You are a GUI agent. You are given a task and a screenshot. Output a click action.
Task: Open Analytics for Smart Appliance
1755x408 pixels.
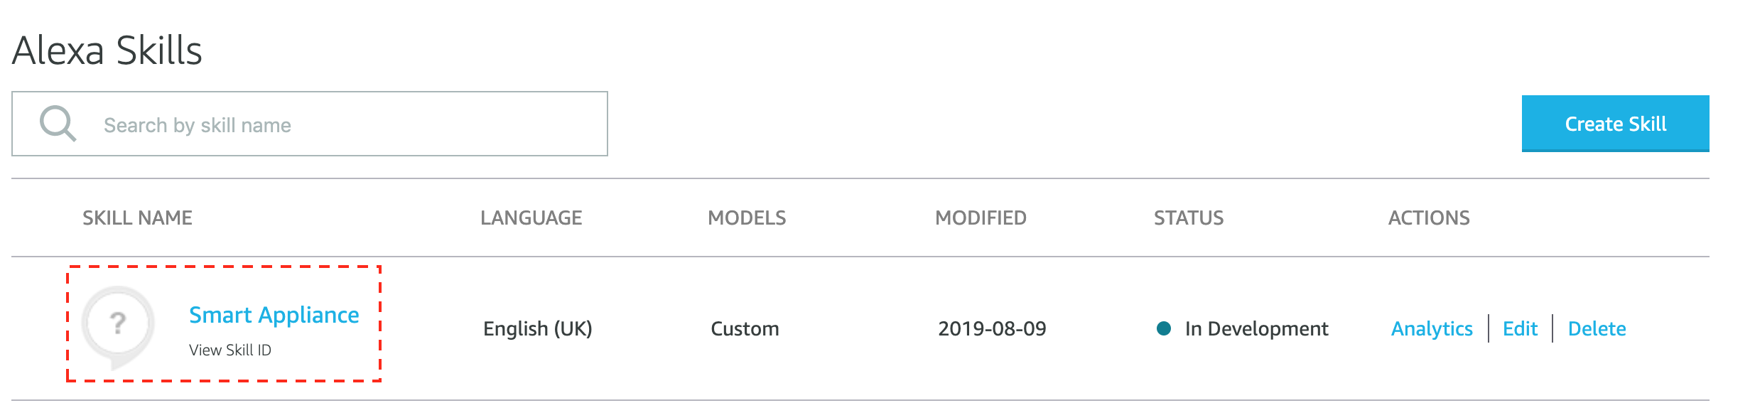tap(1432, 328)
